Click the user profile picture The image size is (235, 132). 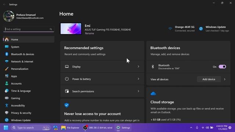click(9, 16)
